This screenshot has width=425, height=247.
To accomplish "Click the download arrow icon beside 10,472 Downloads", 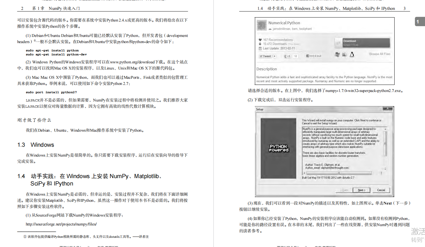I will click(x=260, y=44).
